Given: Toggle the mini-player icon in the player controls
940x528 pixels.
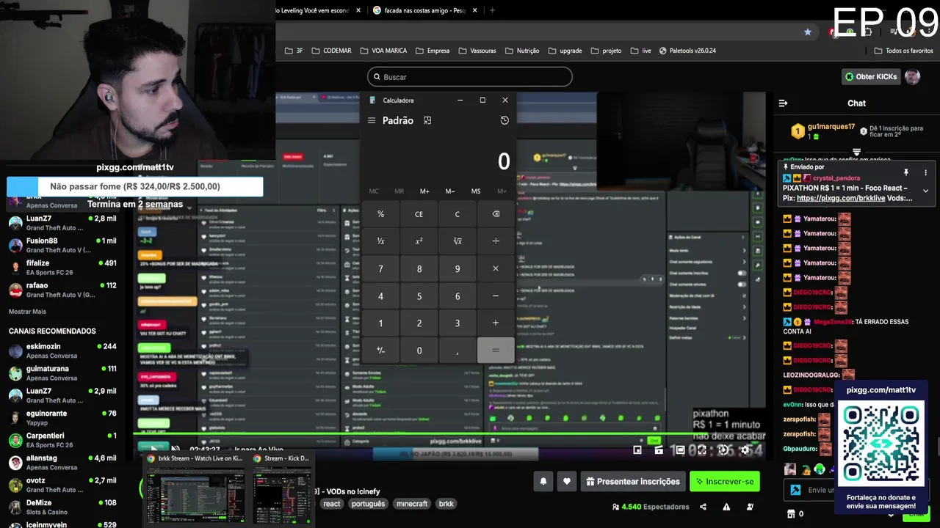Looking at the screenshot, I should point(637,450).
